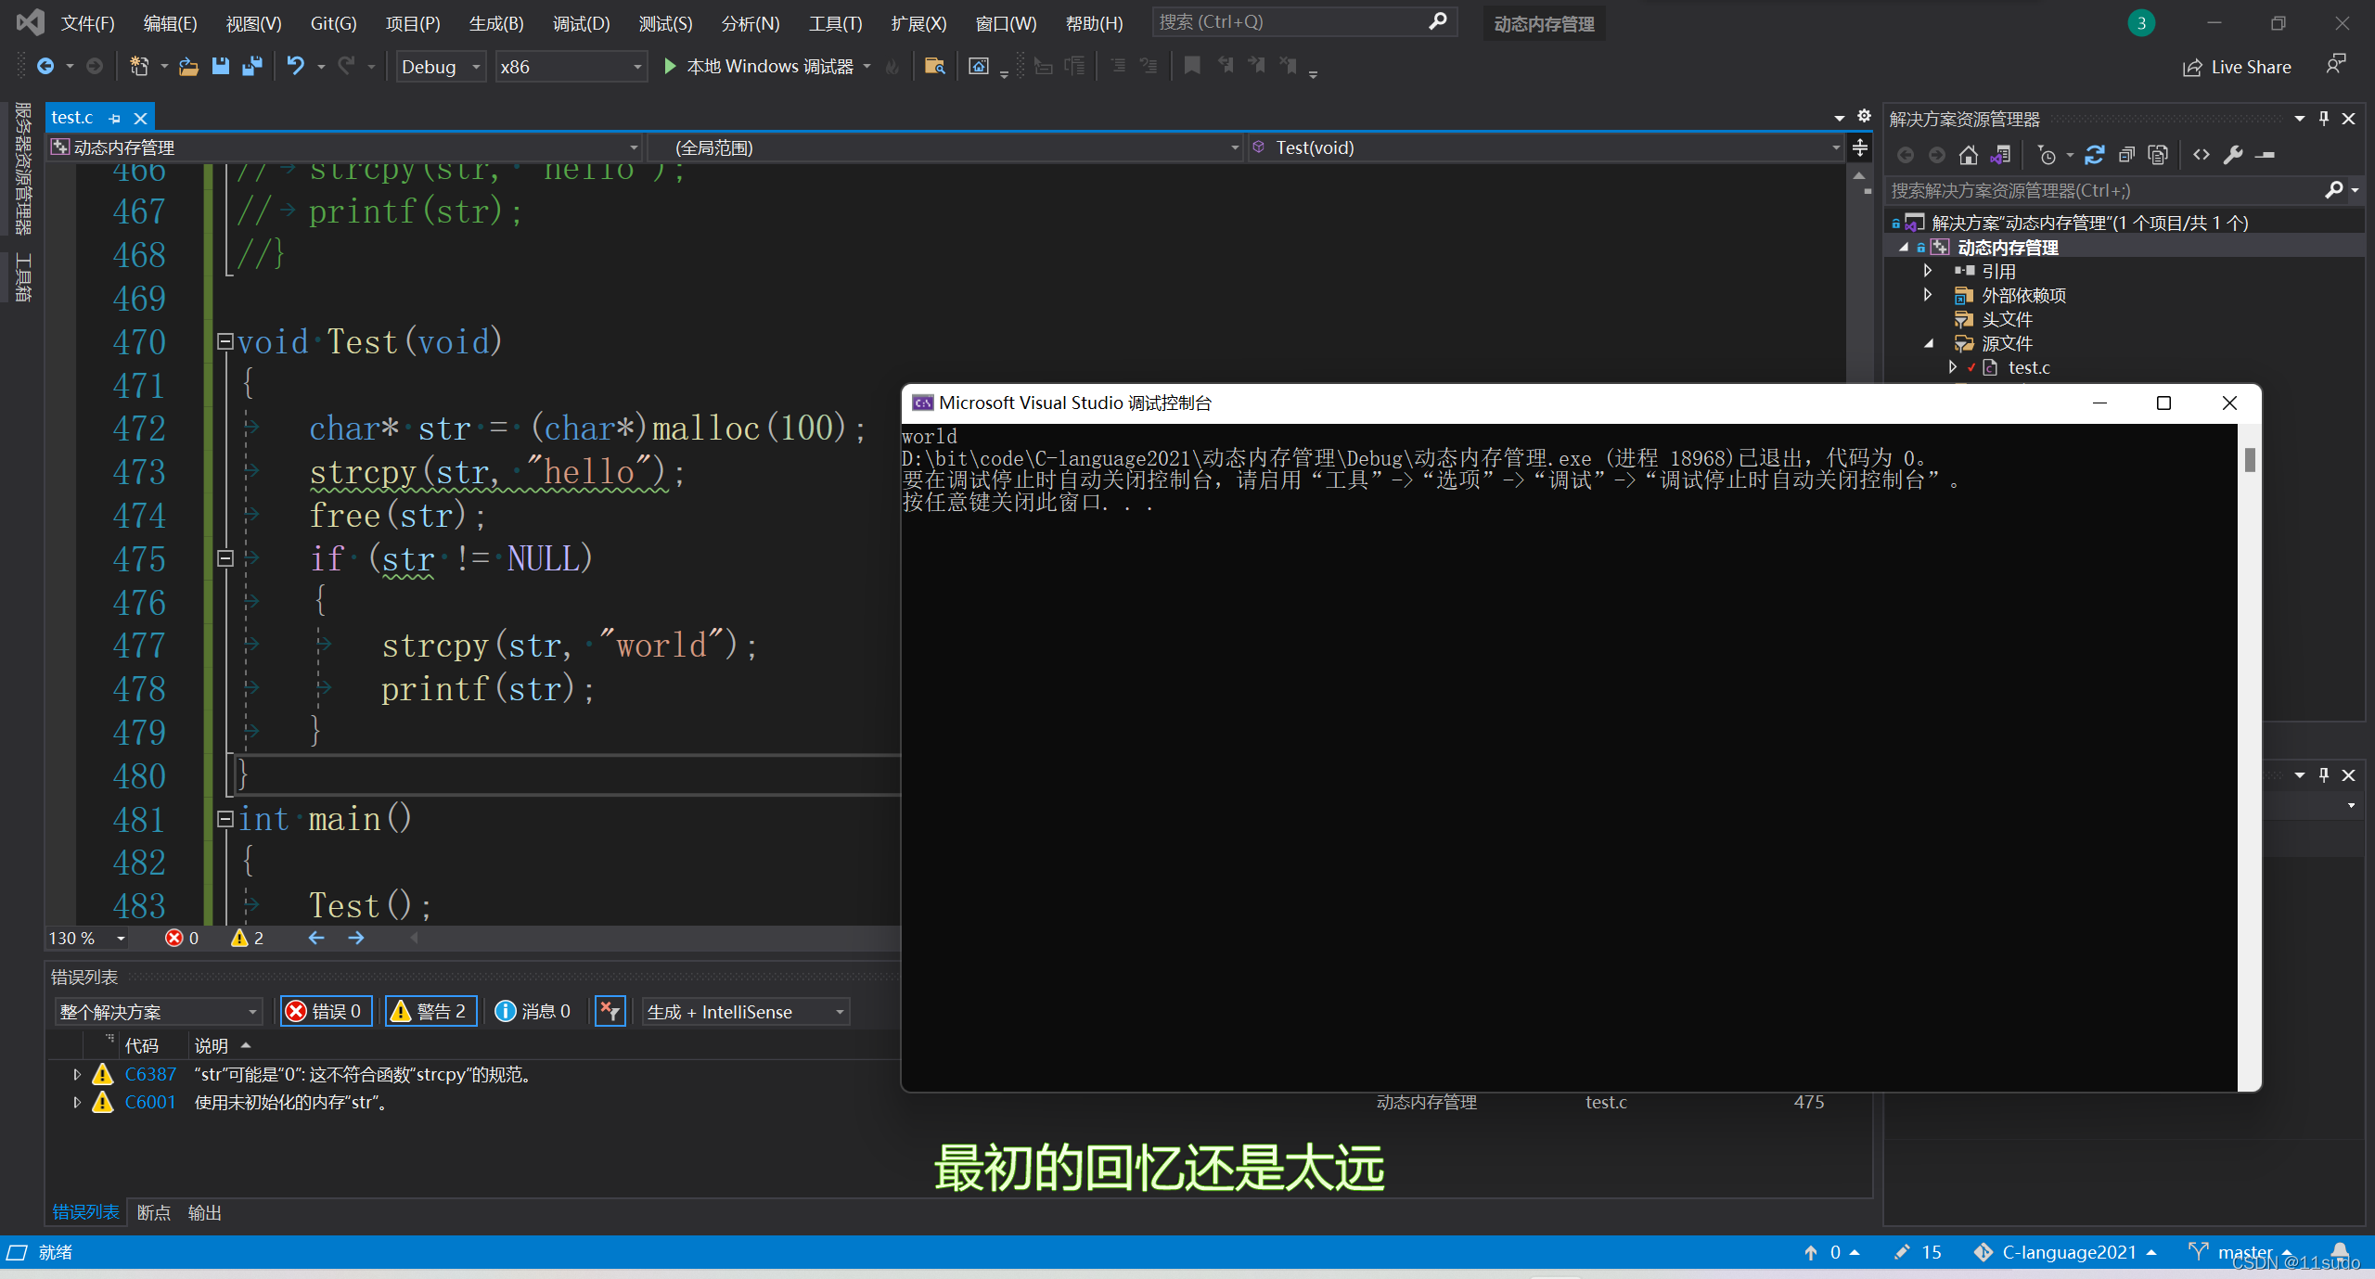2375x1279 pixels.
Task: Click the Save All toolbar icon
Action: click(x=251, y=66)
